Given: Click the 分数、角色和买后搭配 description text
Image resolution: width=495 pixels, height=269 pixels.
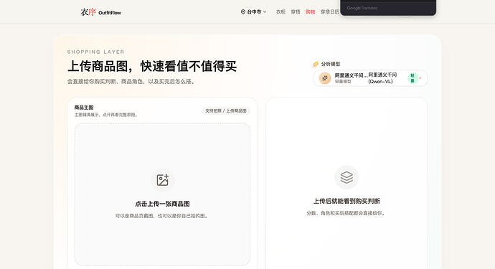Looking at the screenshot, I should [346, 213].
